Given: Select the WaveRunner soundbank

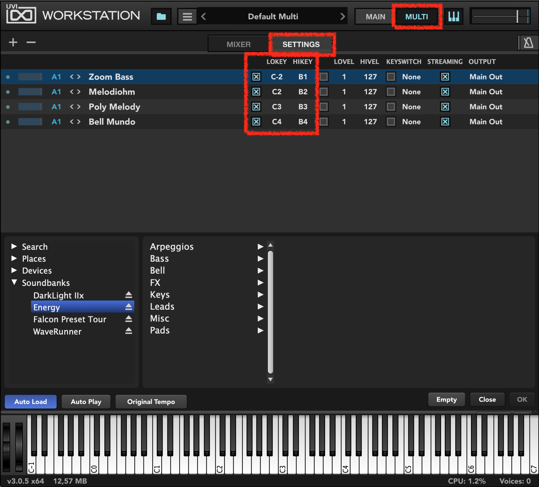Looking at the screenshot, I should 57,331.
